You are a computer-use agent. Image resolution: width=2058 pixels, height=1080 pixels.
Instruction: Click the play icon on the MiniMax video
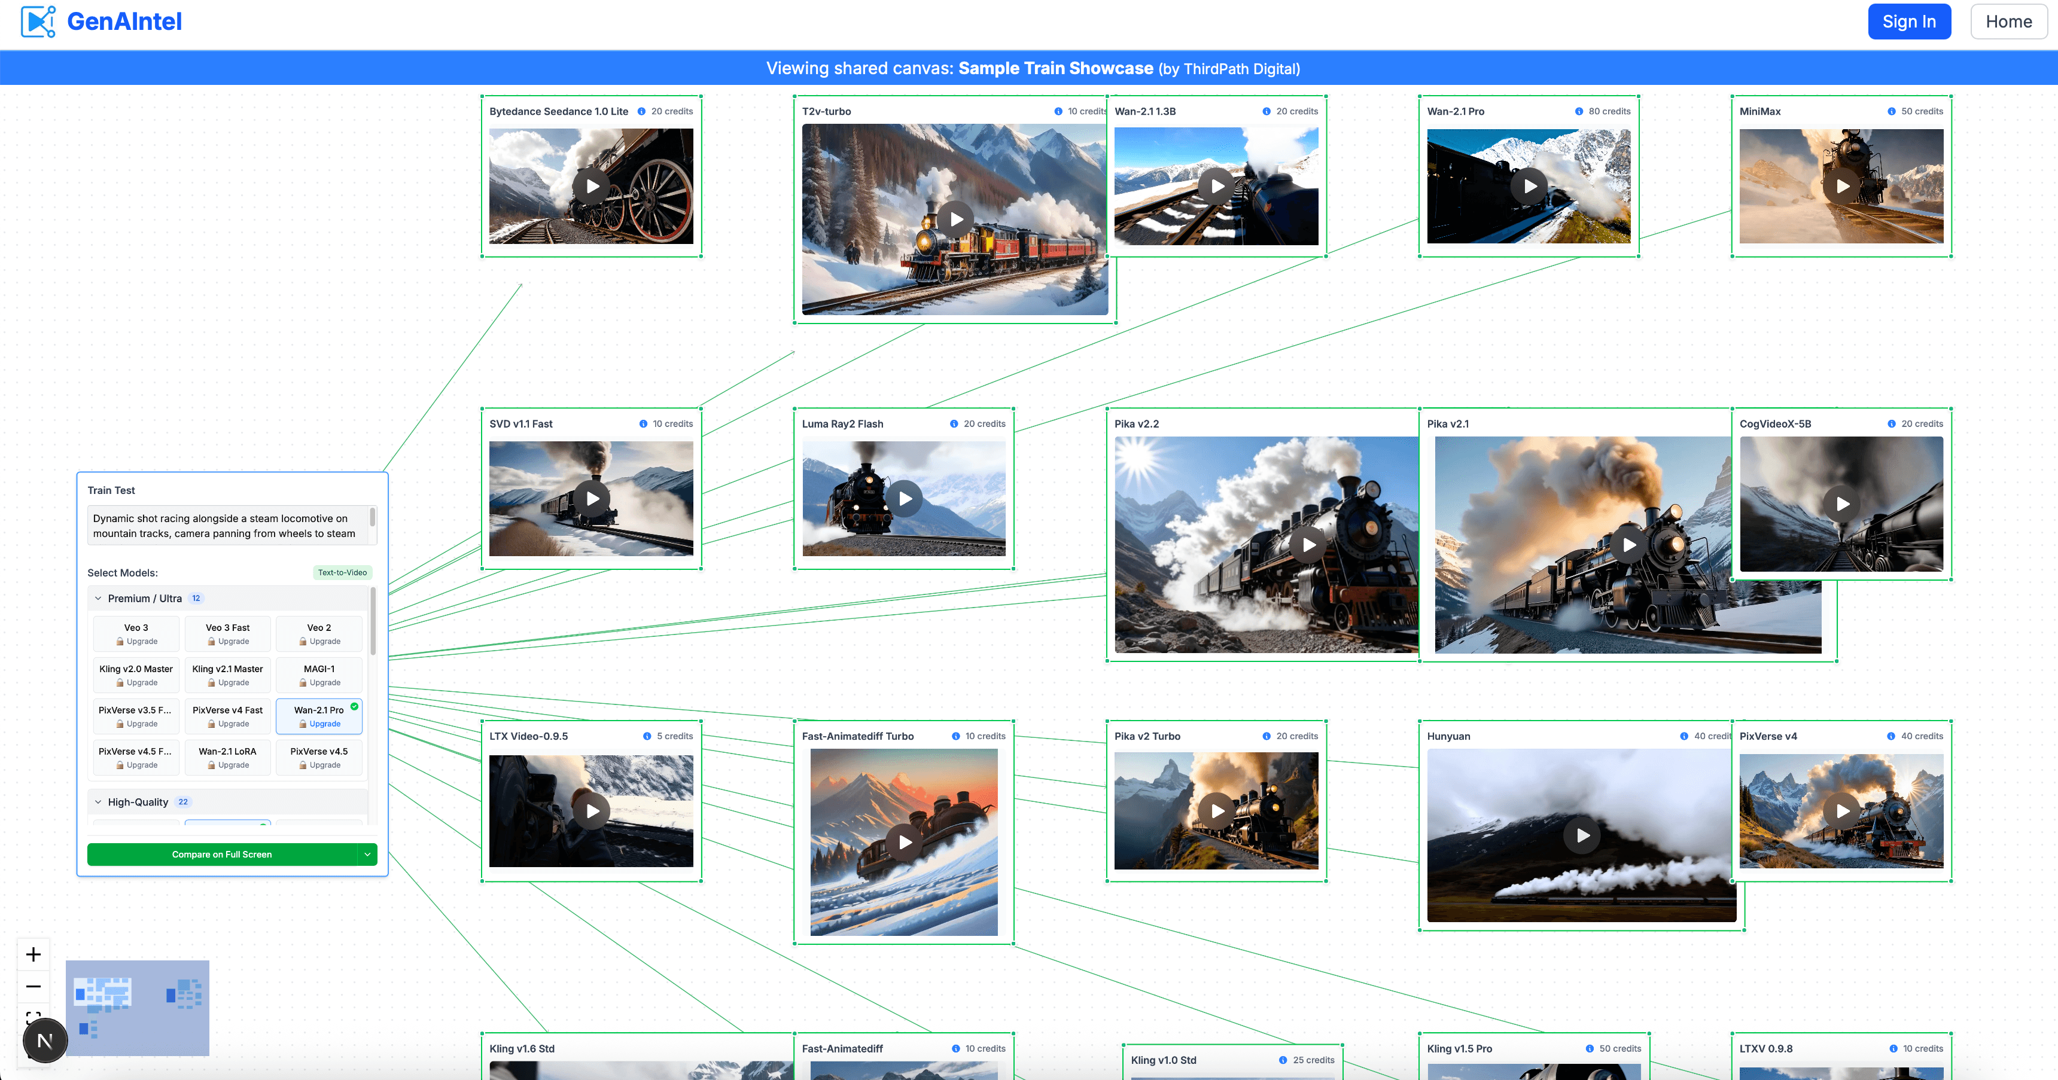coord(1842,186)
